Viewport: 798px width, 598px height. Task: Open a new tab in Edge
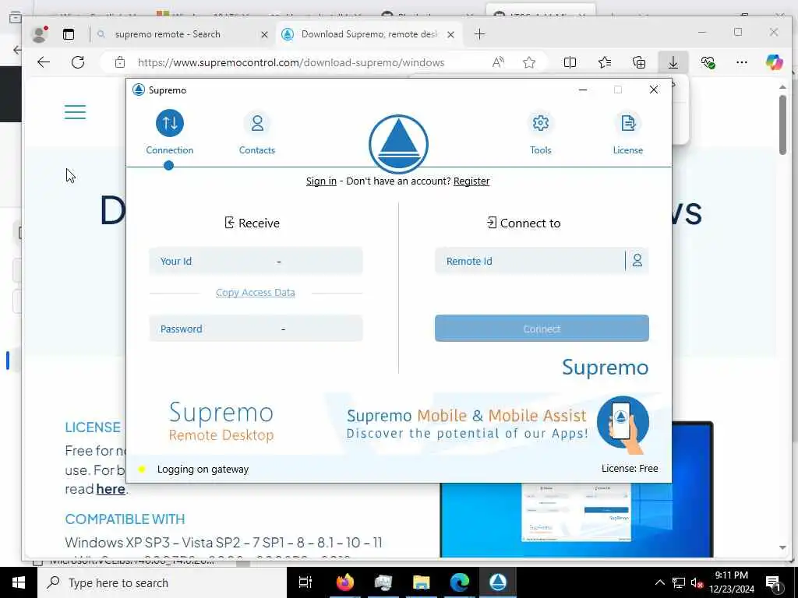point(479,34)
